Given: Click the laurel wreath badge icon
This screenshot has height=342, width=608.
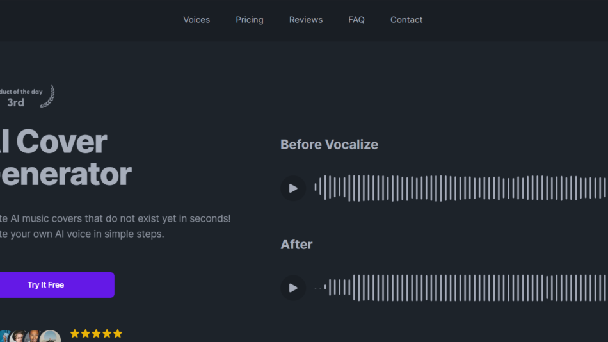Looking at the screenshot, I should coord(48,97).
